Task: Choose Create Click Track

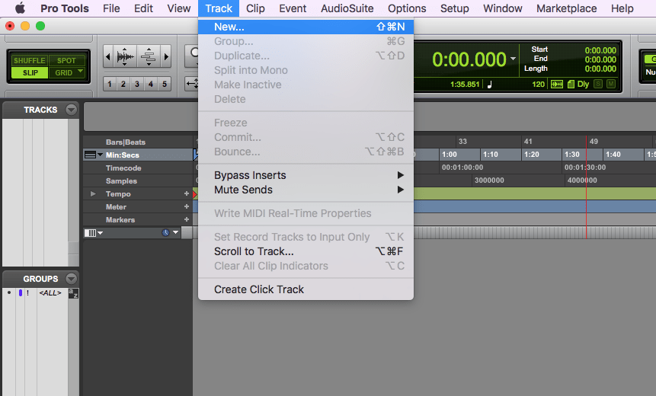Action: [x=306, y=289]
